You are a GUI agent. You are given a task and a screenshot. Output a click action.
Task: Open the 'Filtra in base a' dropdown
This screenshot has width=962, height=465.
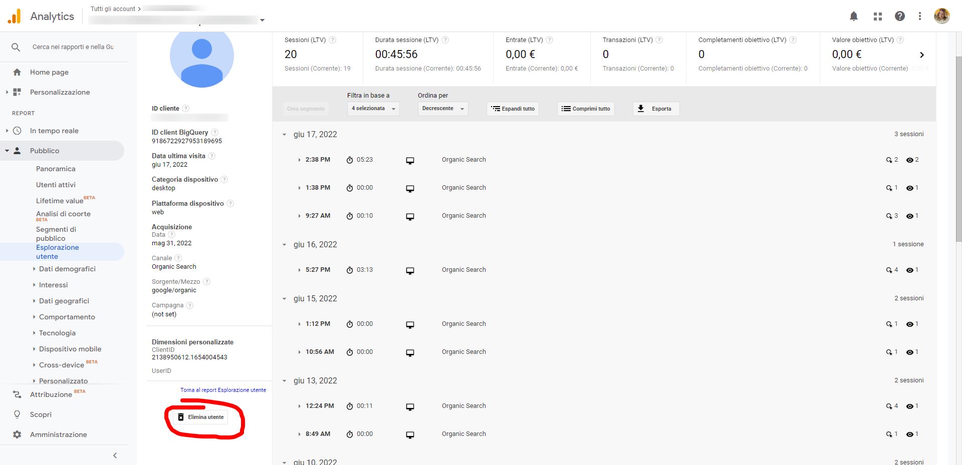point(373,109)
